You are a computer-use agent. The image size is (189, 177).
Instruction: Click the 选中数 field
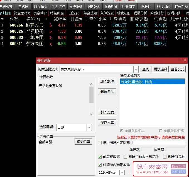[175, 149]
